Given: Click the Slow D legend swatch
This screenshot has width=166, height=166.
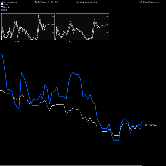Looking at the screenshot, I should tap(2, 4).
